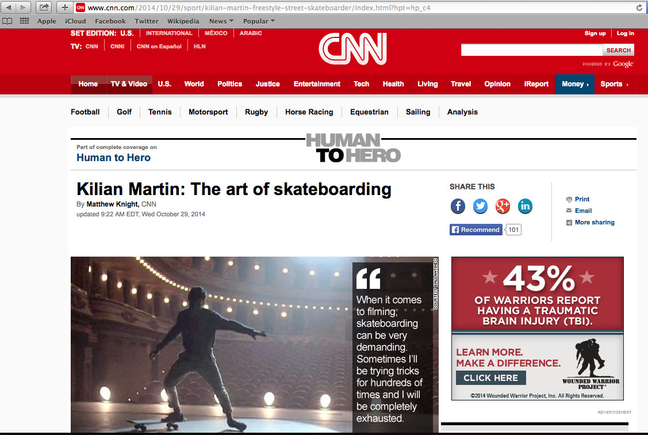Open the Home nav tab
Viewport: 648px width, 435px height.
tap(88, 84)
